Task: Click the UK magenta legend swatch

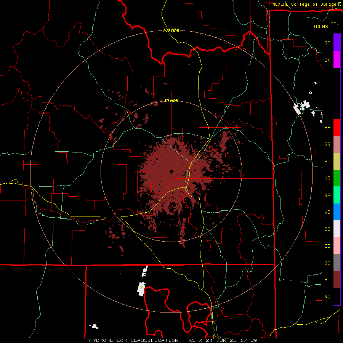Action: [337, 60]
